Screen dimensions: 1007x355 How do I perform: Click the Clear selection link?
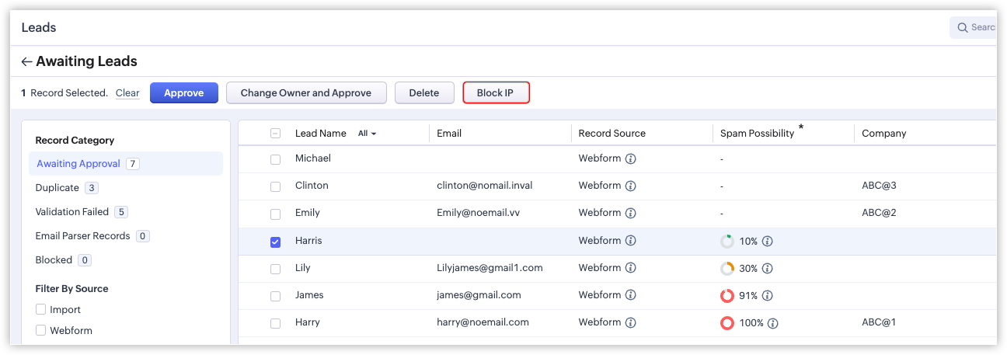click(x=127, y=93)
